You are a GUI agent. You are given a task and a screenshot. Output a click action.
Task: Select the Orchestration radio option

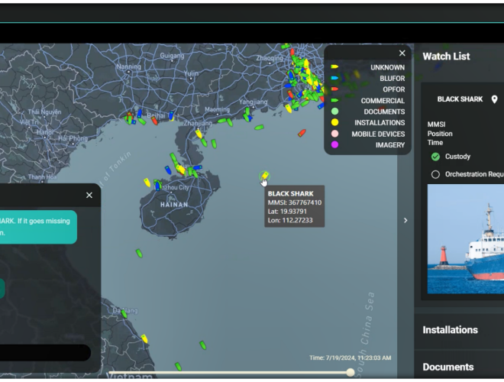pyautogui.click(x=435, y=174)
